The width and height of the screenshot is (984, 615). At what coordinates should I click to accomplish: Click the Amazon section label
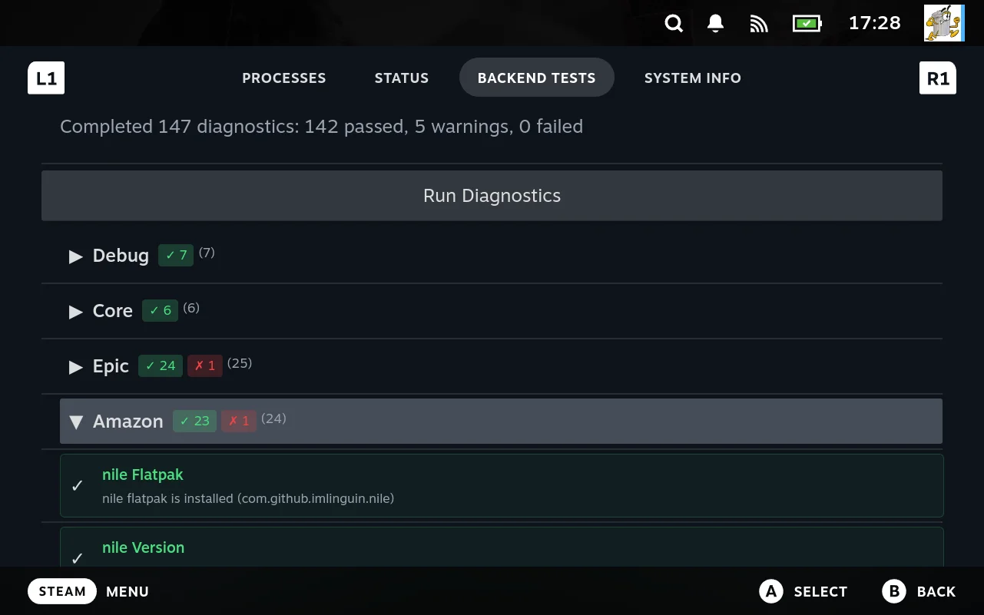[x=128, y=422]
